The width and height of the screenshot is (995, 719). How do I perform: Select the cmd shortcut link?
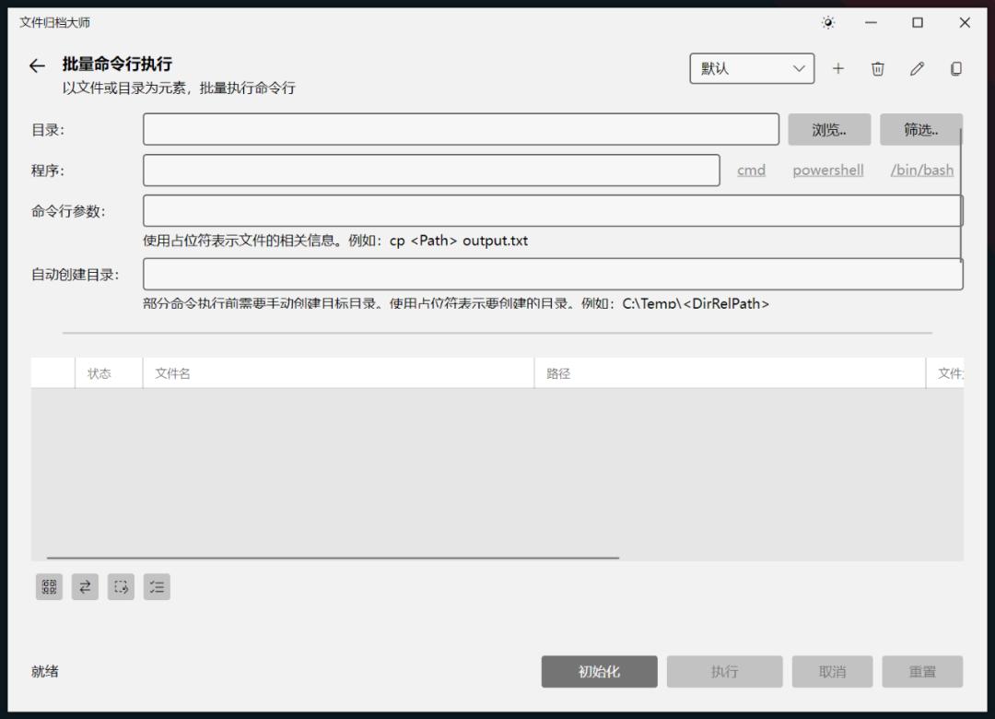751,170
